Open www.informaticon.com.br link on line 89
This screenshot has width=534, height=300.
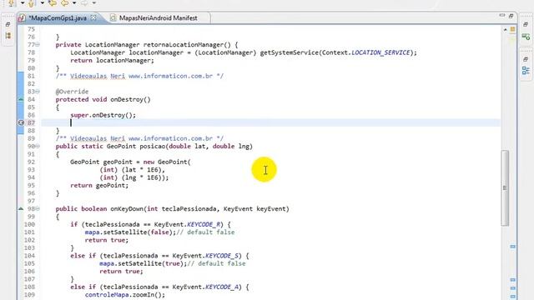(170, 138)
